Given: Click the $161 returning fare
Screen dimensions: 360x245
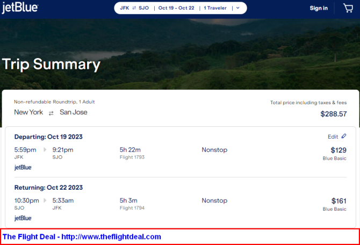Looking at the screenshot, I should [x=339, y=201].
